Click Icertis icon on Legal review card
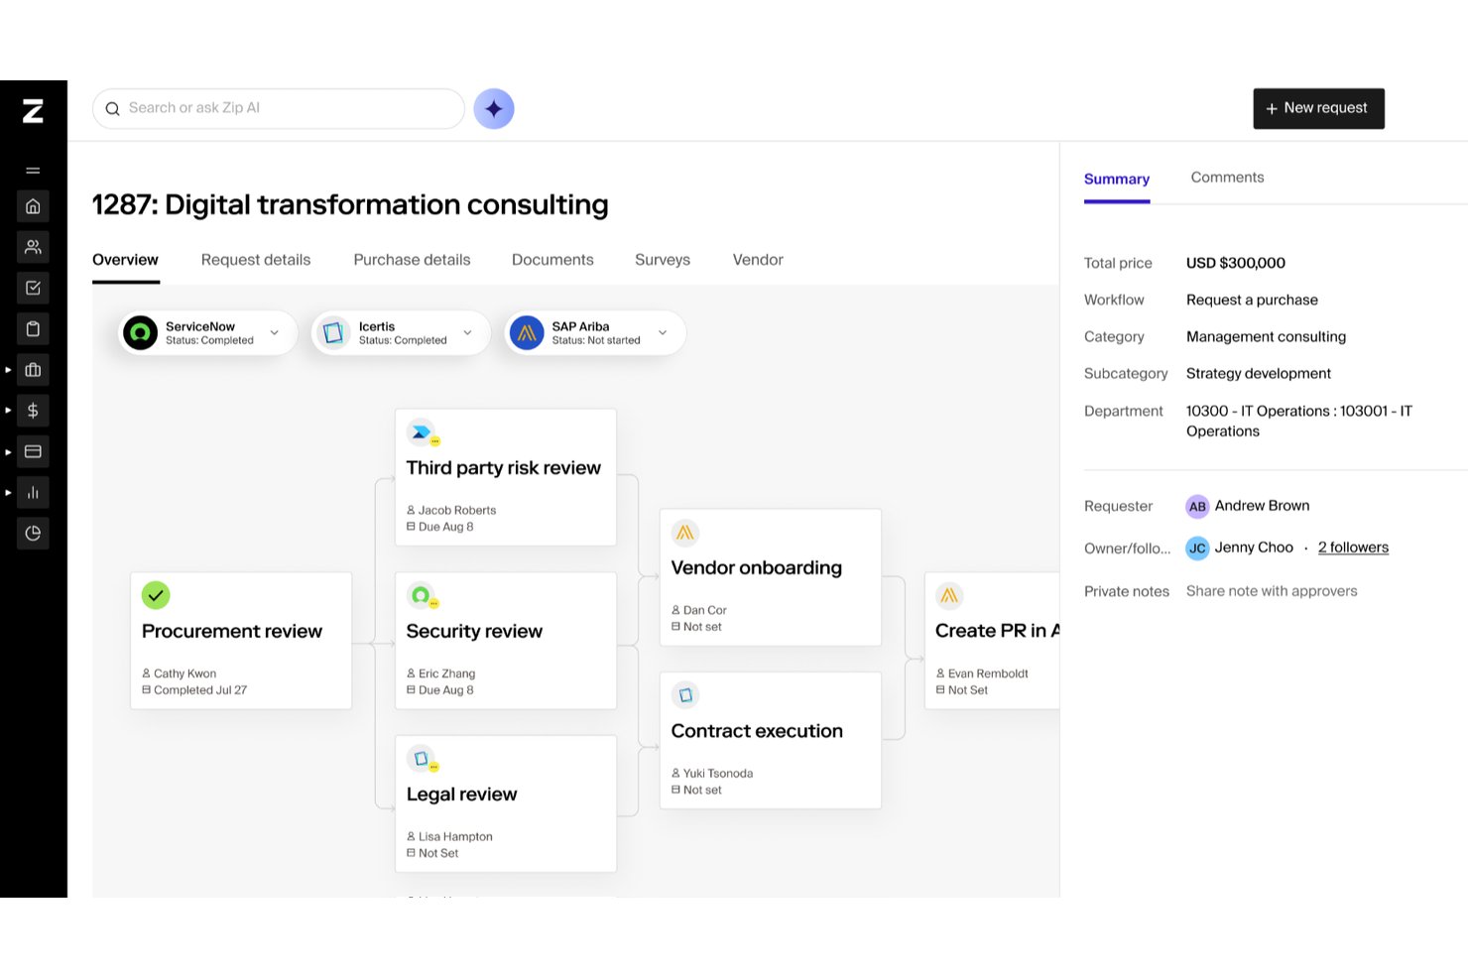This screenshot has width=1468, height=979. point(422,759)
